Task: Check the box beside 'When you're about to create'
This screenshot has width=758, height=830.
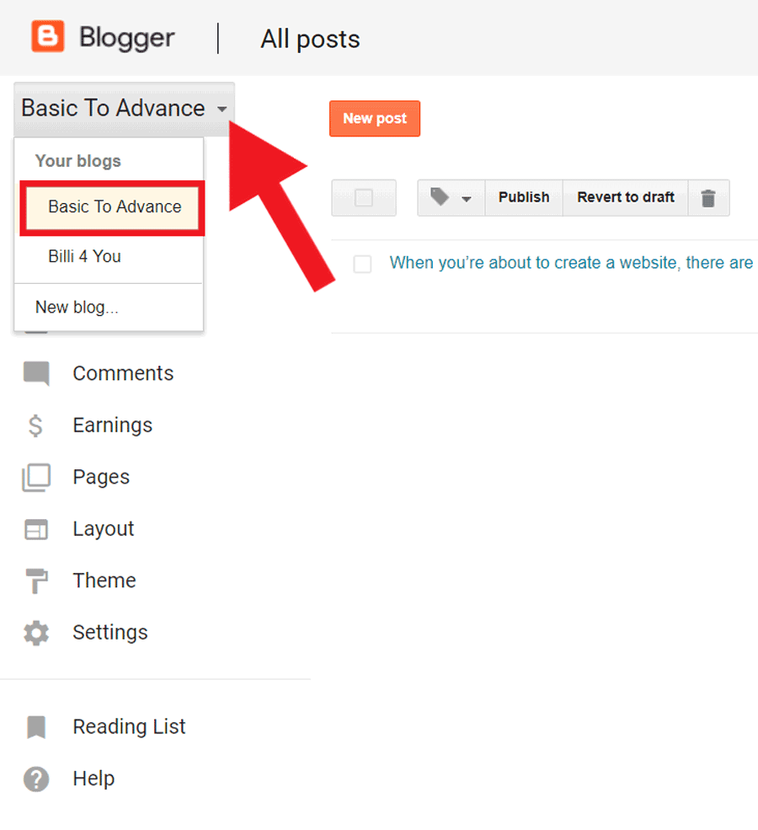Action: click(x=362, y=264)
